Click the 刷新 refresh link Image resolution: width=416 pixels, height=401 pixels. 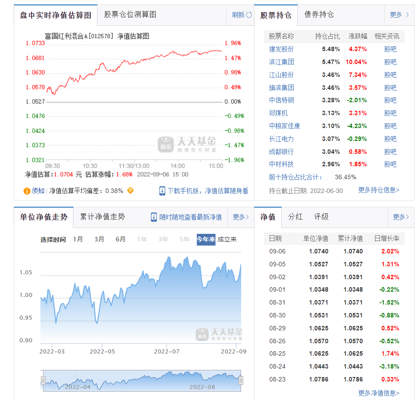click(x=238, y=15)
